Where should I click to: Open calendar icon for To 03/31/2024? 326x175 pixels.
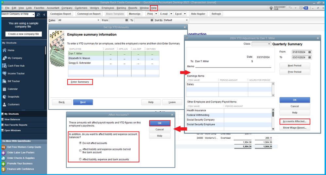[310, 57]
